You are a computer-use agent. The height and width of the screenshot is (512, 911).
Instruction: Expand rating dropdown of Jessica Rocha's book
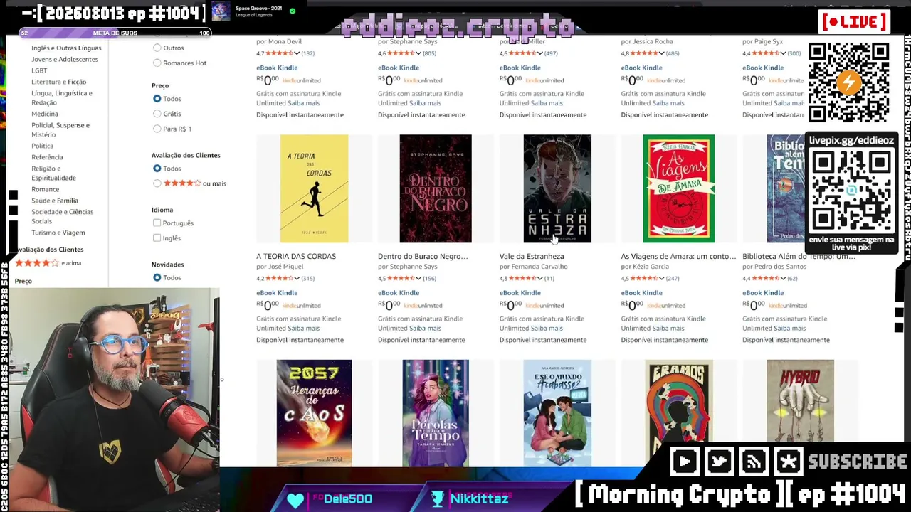tap(661, 53)
